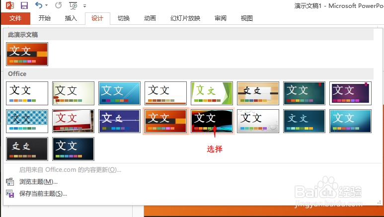Image resolution: width=384 pixels, height=217 pixels.
Task: Choose the dark navy textured theme
Action: click(x=73, y=149)
